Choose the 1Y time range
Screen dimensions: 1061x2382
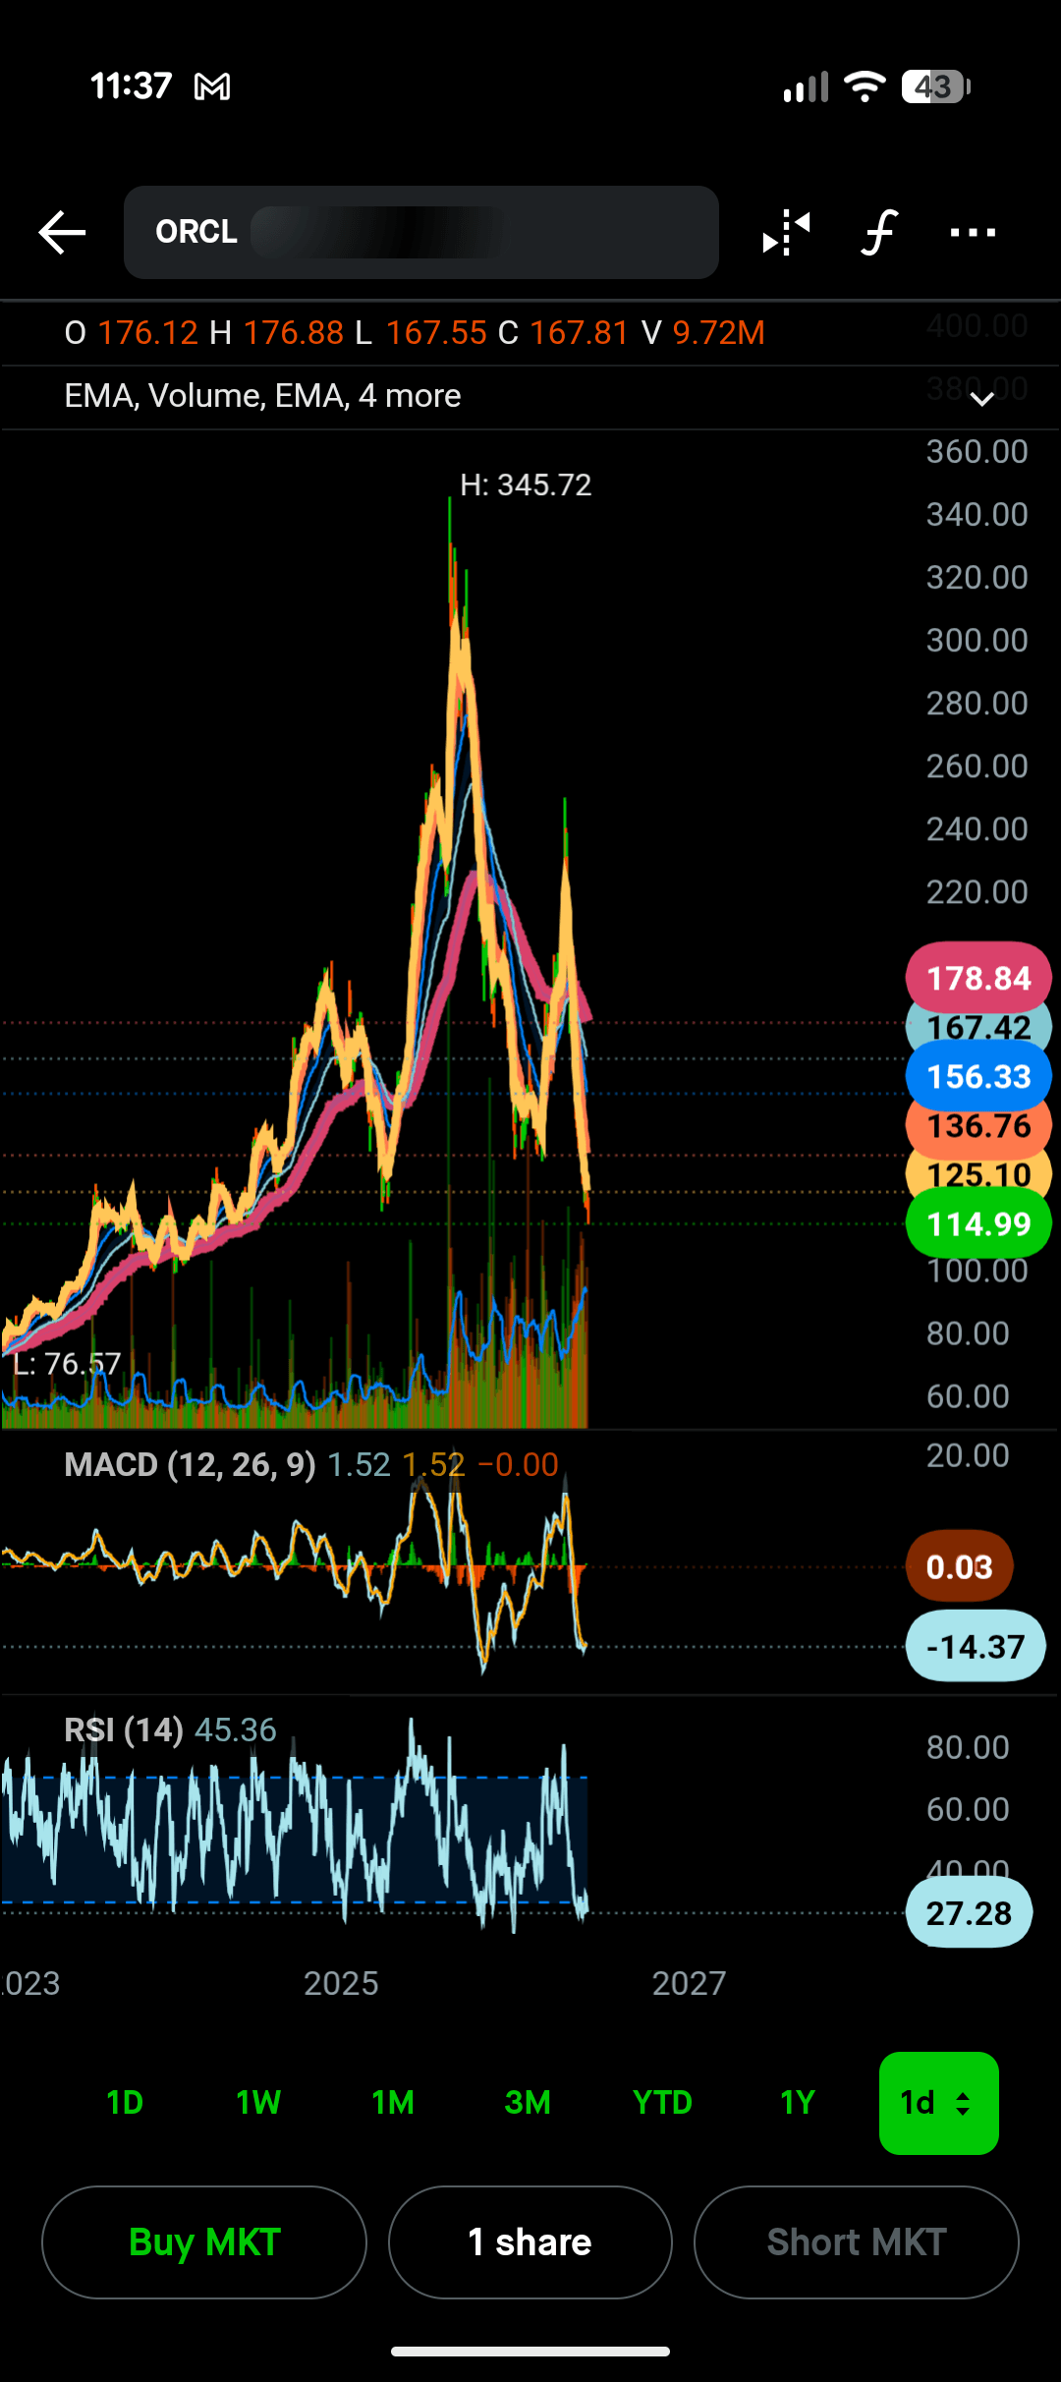pyautogui.click(x=798, y=2103)
